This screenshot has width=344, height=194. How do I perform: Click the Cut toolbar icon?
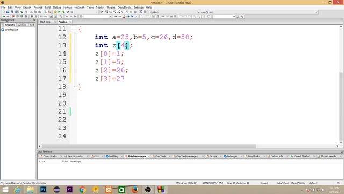[x=31, y=12]
